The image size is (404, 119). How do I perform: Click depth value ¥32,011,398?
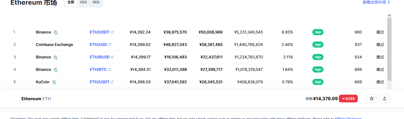(x=175, y=69)
